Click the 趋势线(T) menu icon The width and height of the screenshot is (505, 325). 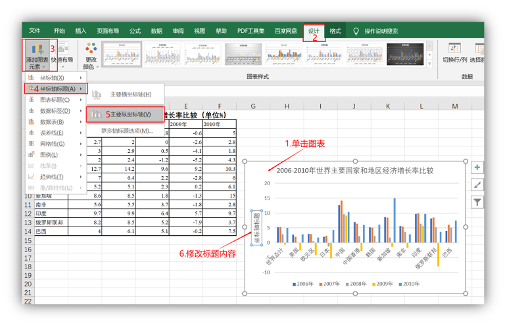coord(32,177)
